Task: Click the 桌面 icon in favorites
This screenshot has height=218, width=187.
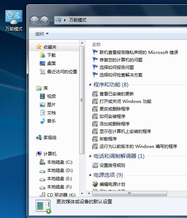Action: (x=42, y=63)
